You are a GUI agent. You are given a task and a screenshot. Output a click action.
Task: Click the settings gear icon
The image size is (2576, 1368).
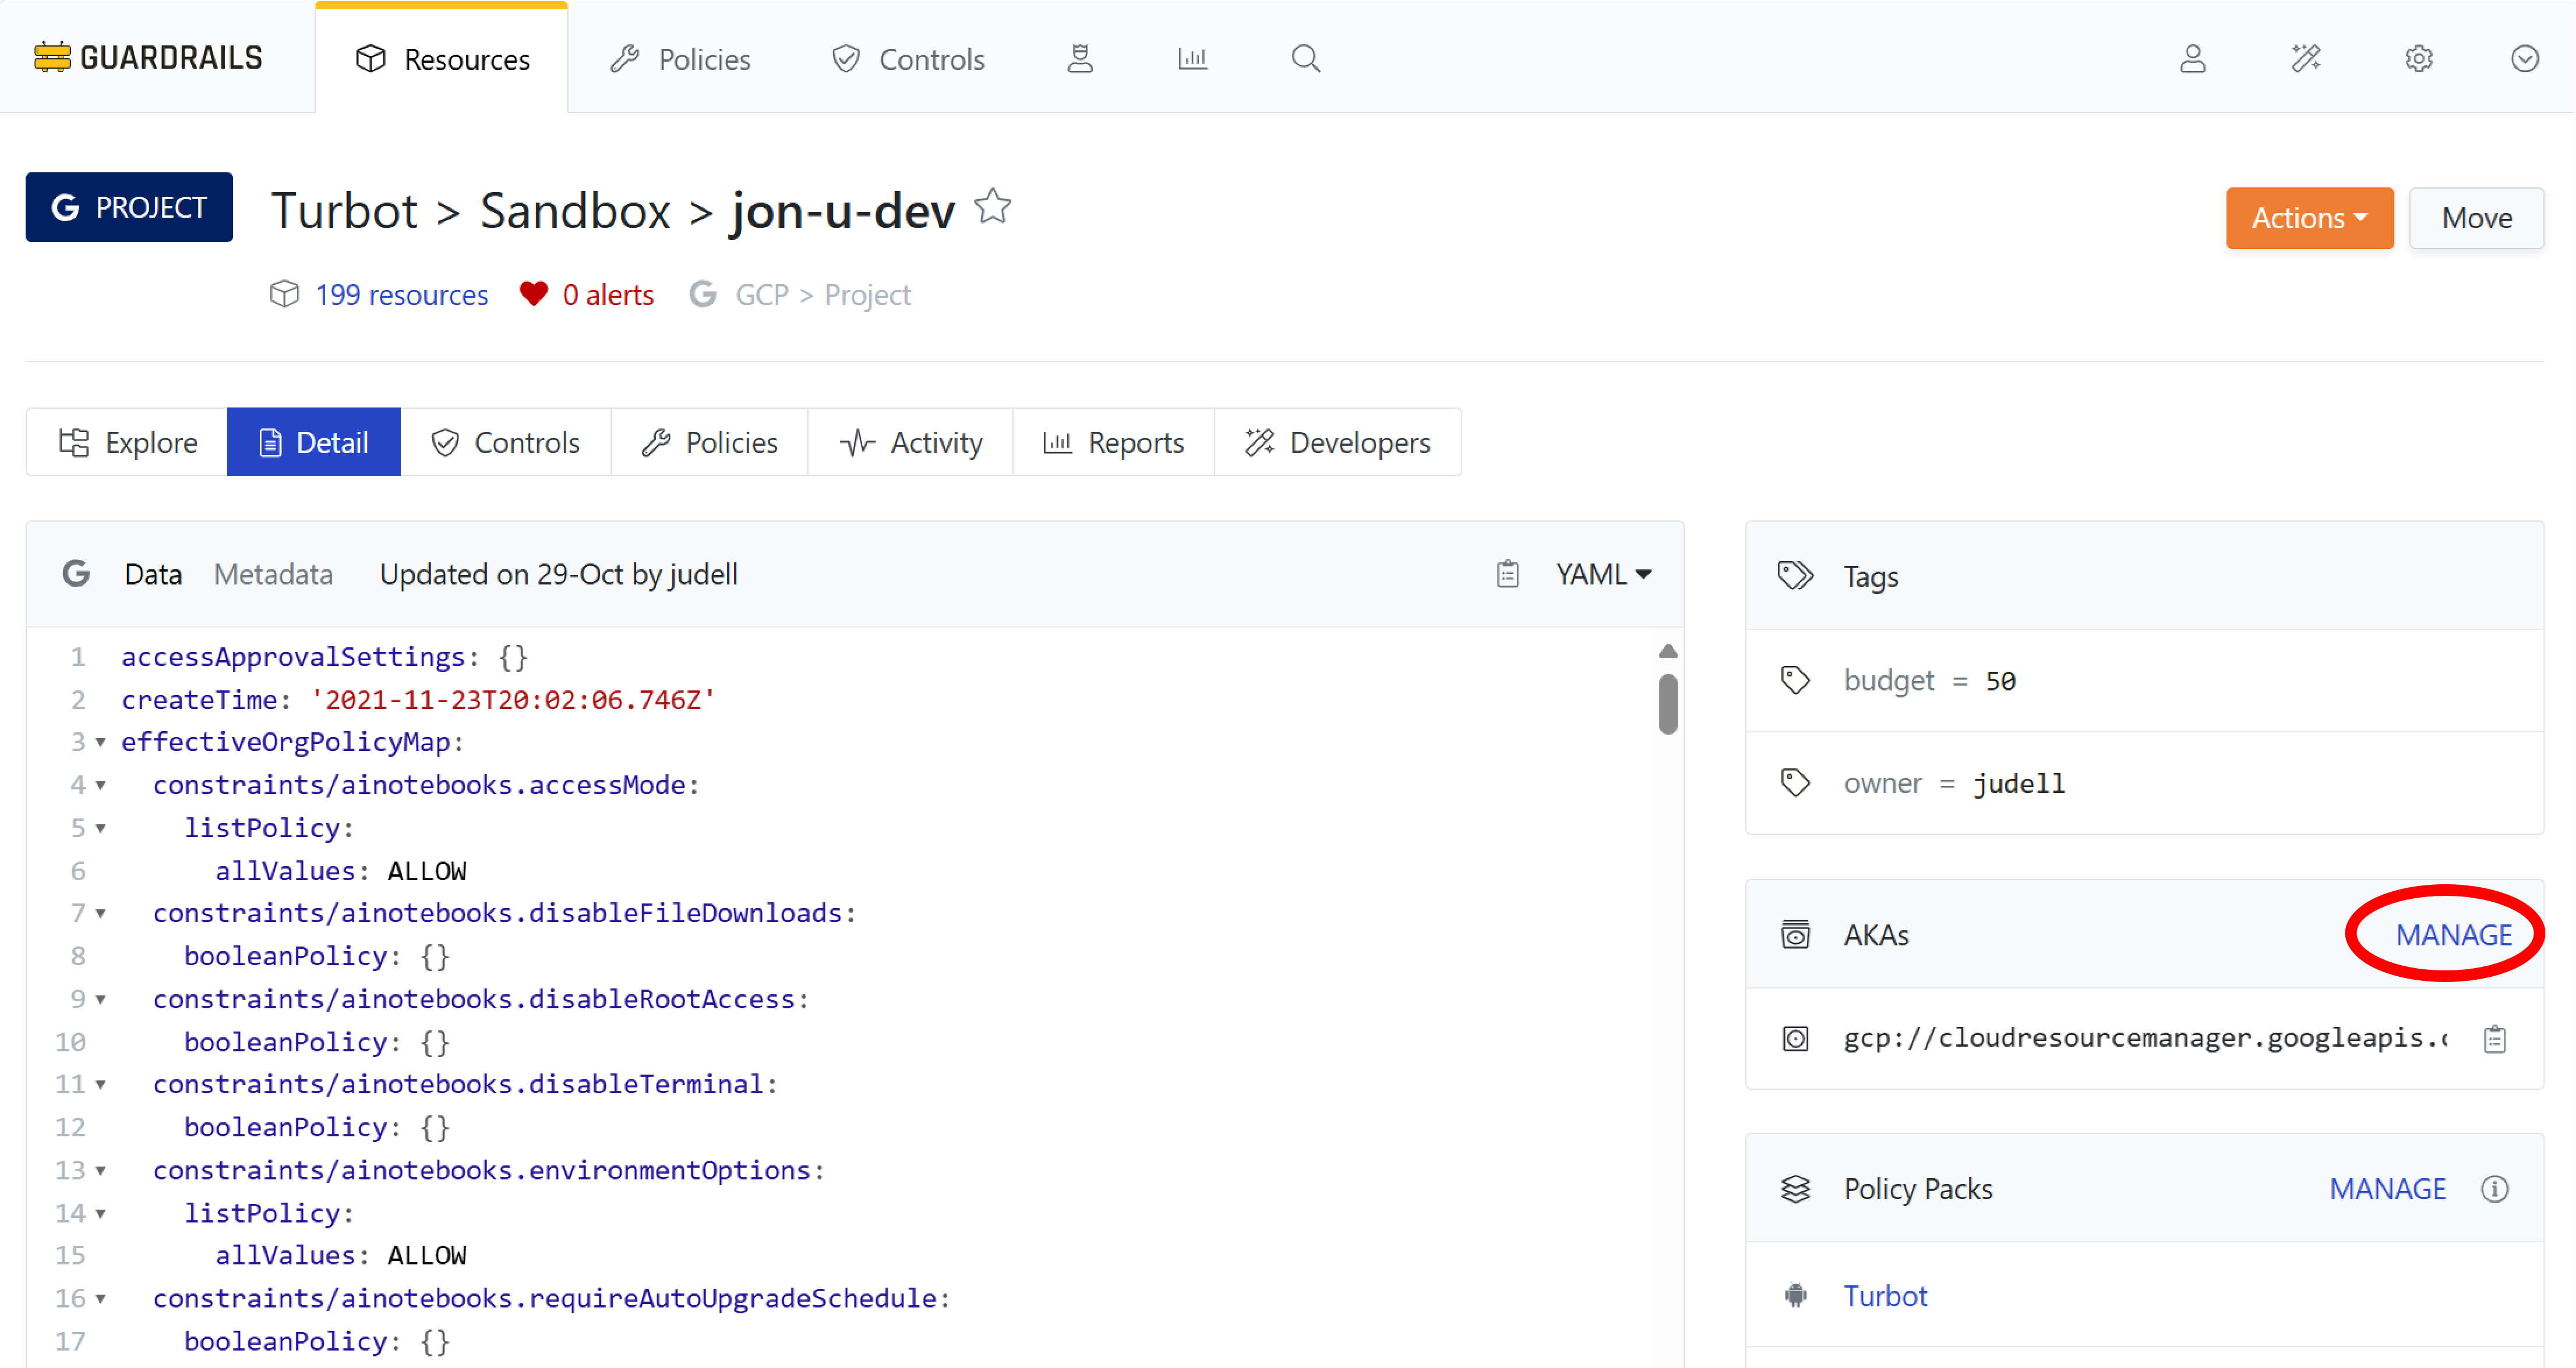click(x=2418, y=59)
